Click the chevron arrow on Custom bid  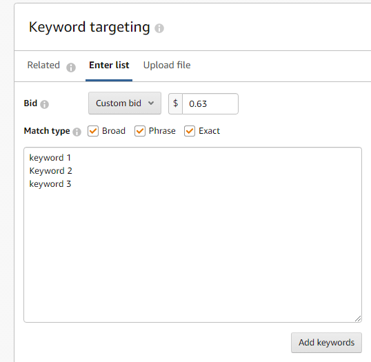151,103
